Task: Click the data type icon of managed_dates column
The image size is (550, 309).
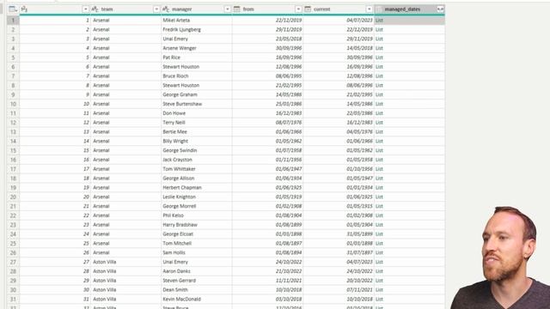Action: (x=379, y=9)
